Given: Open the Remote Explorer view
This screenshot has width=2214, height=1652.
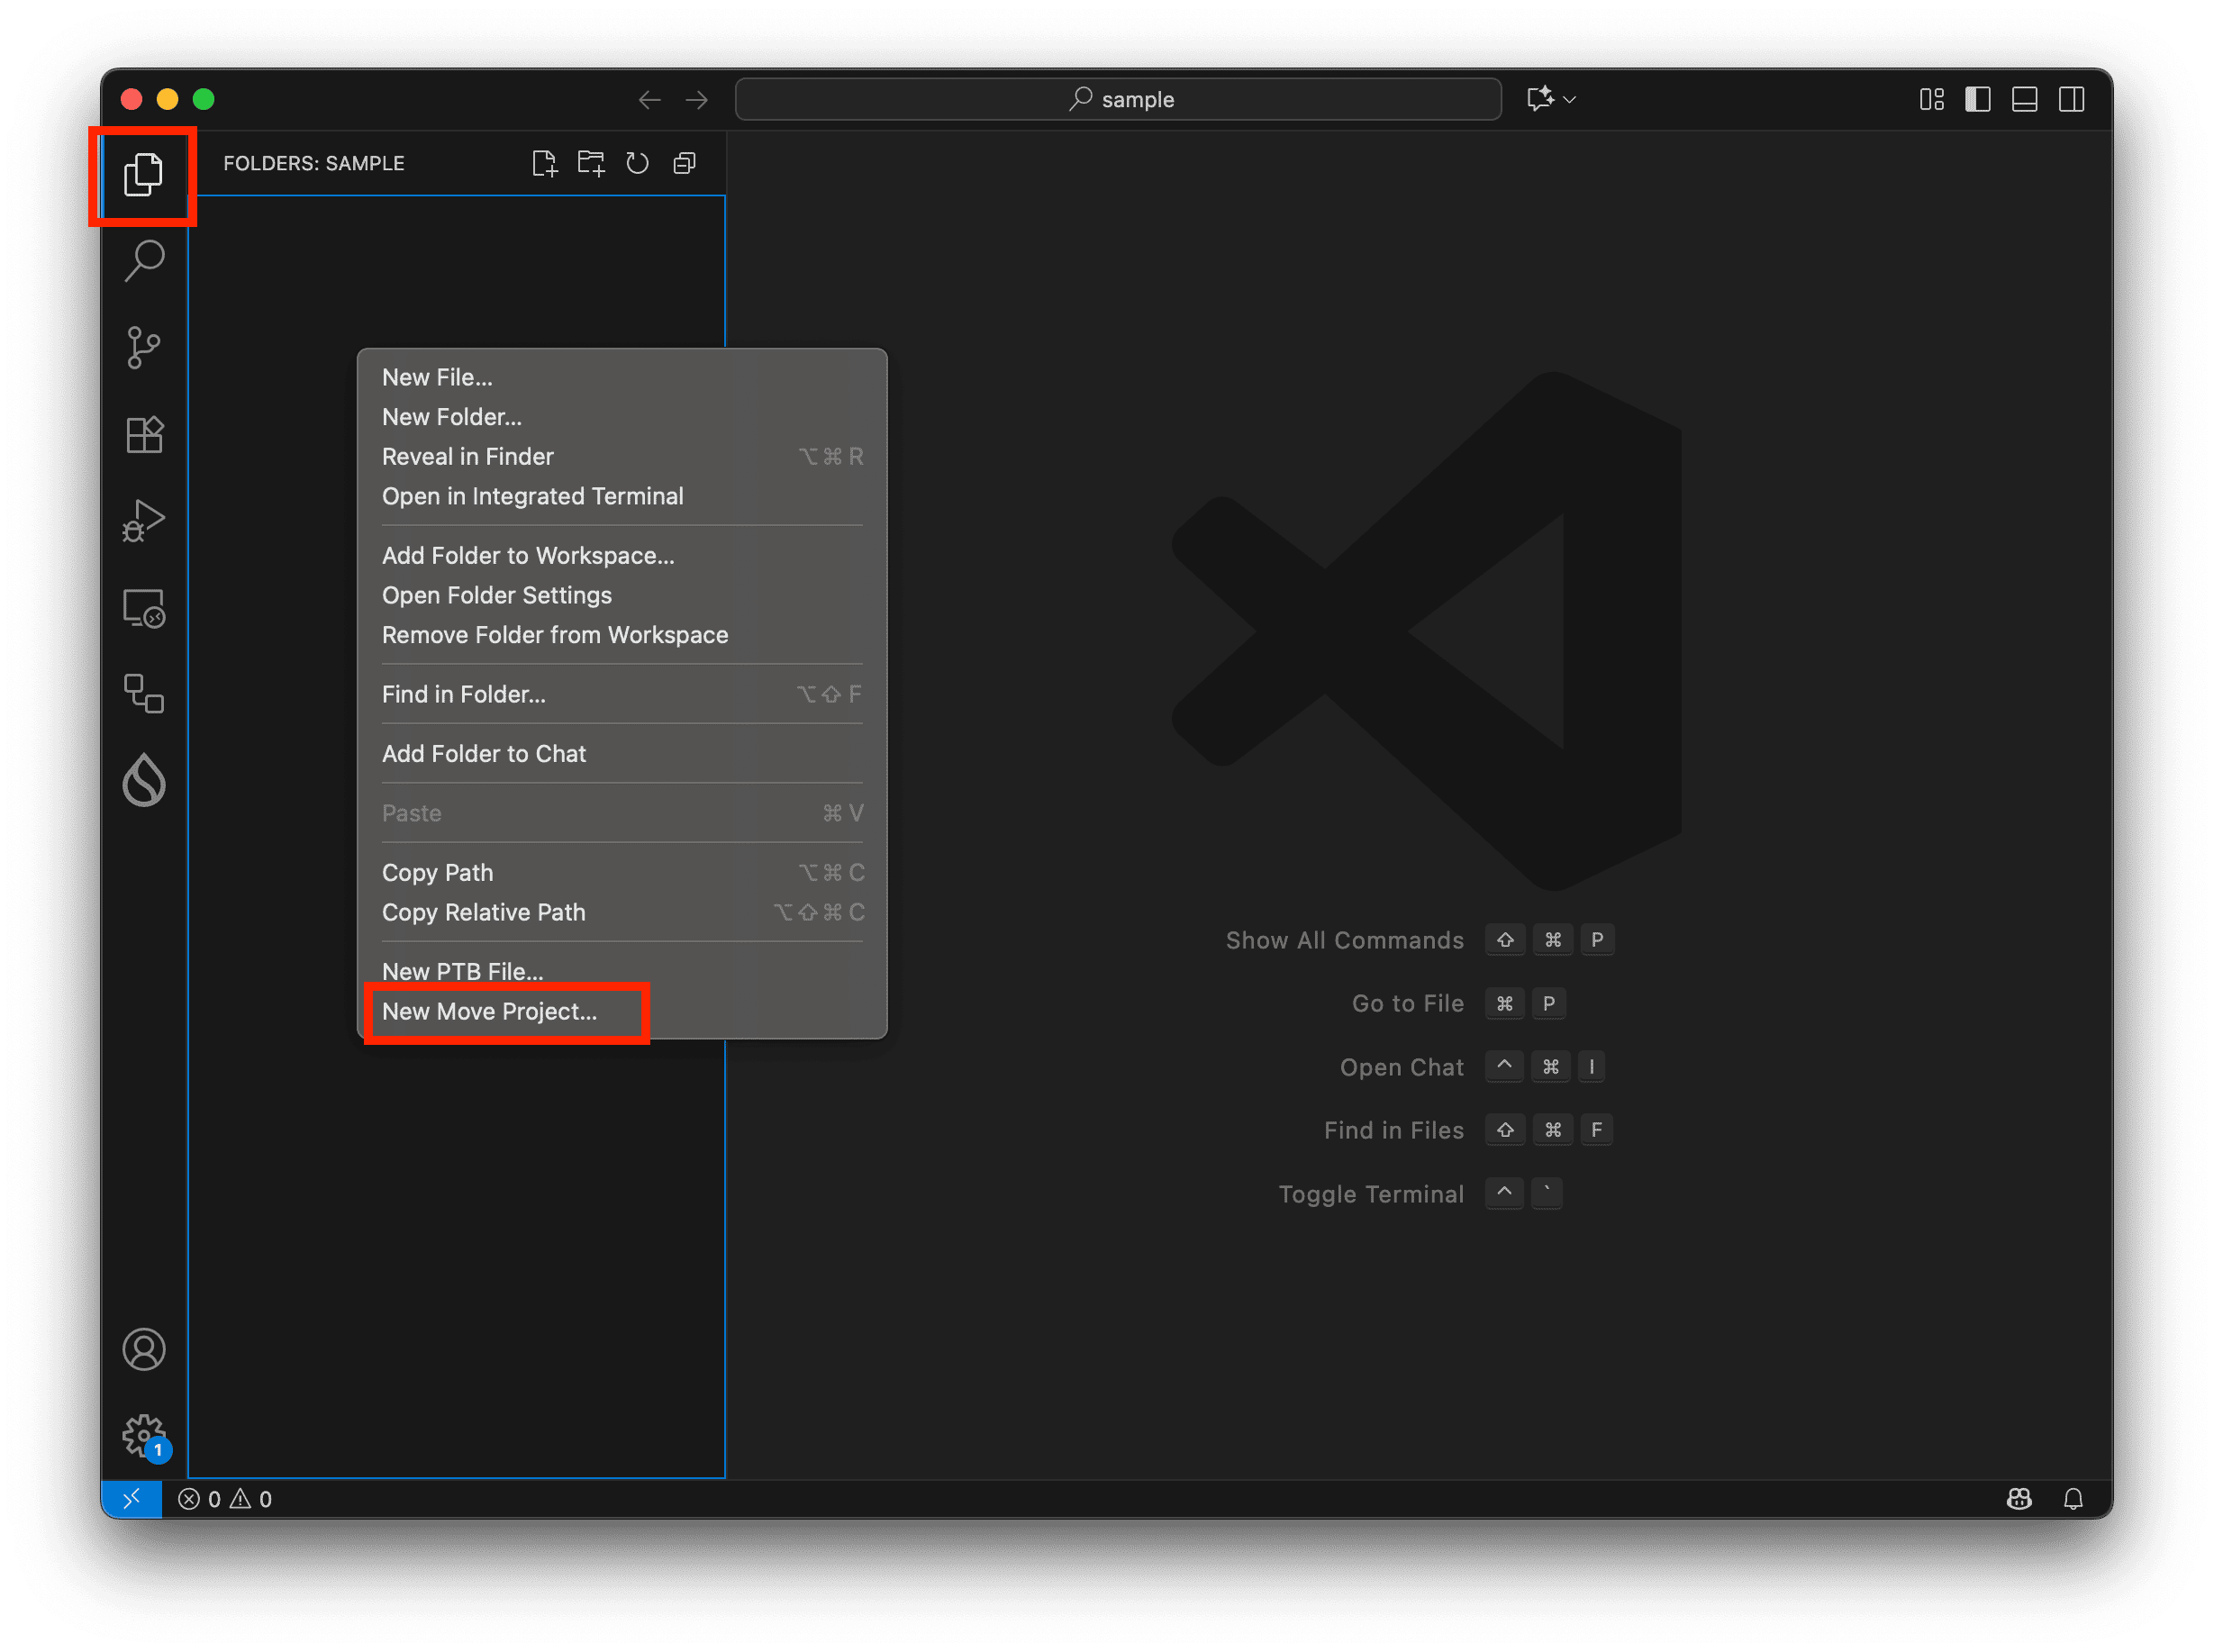Looking at the screenshot, I should pyautogui.click(x=143, y=608).
